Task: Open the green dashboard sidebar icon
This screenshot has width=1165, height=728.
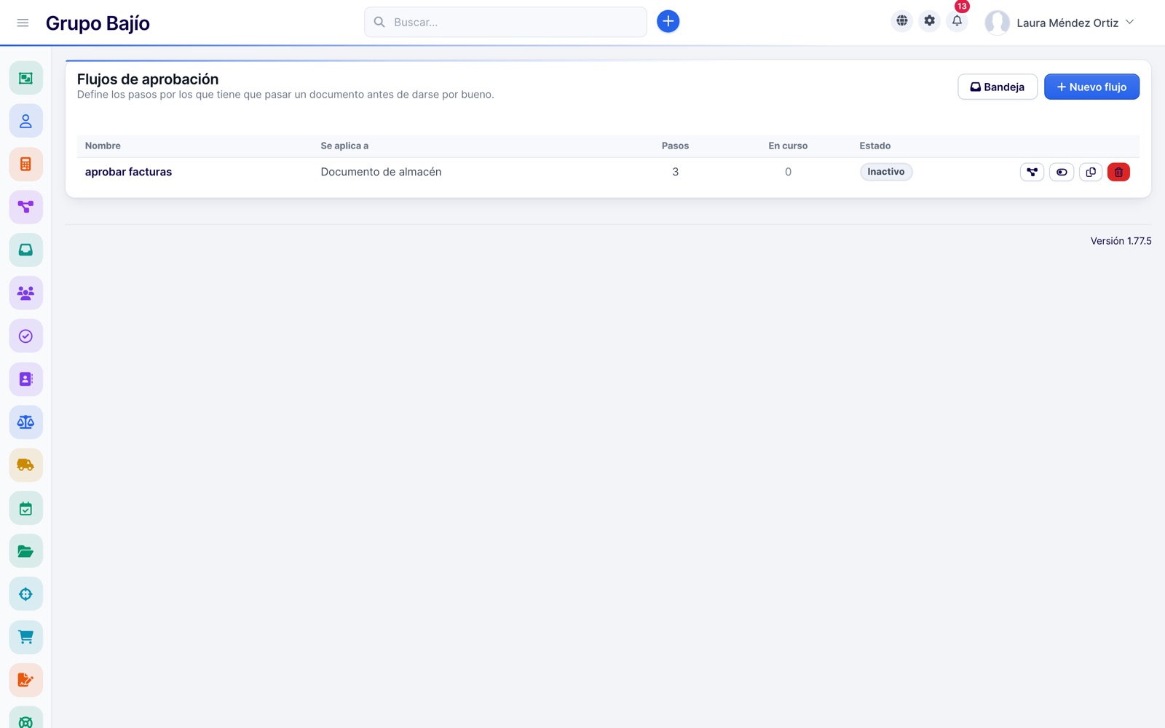Action: pyautogui.click(x=25, y=78)
